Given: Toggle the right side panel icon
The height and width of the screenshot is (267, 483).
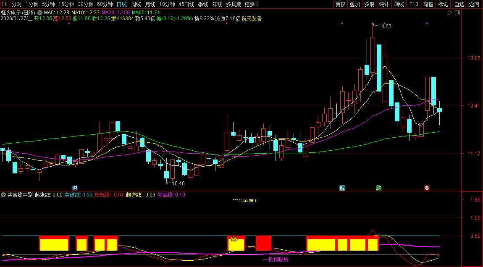Looking at the screenshot, I should [457, 13].
